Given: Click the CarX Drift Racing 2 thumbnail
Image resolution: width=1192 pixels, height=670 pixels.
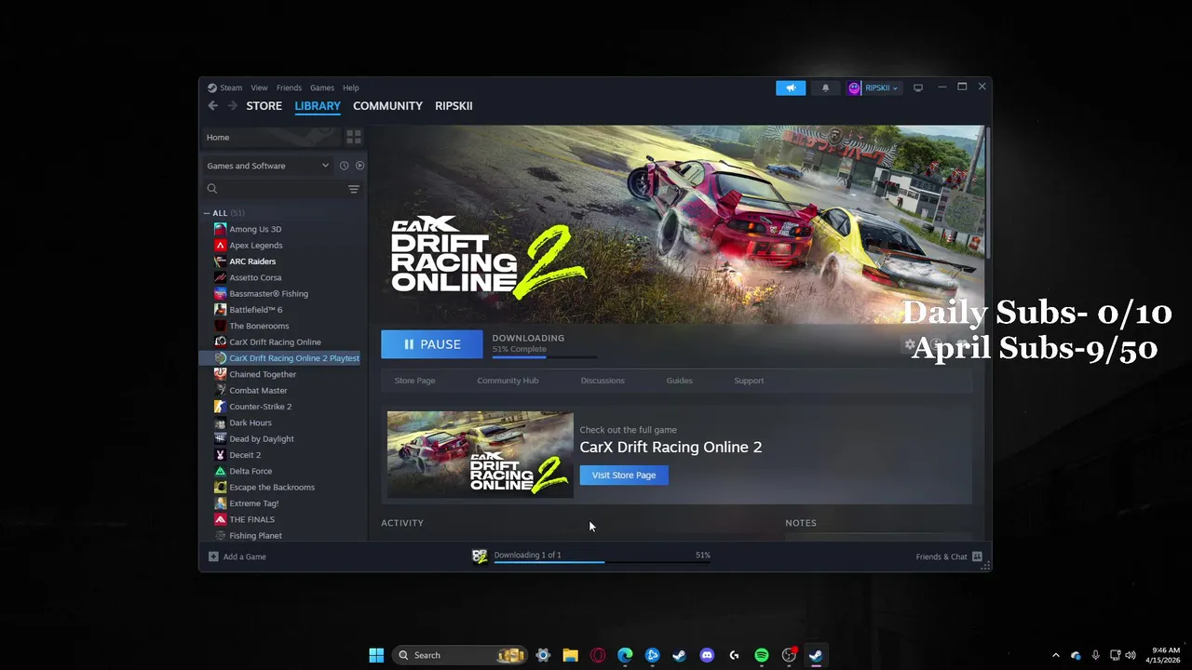Looking at the screenshot, I should 481,454.
